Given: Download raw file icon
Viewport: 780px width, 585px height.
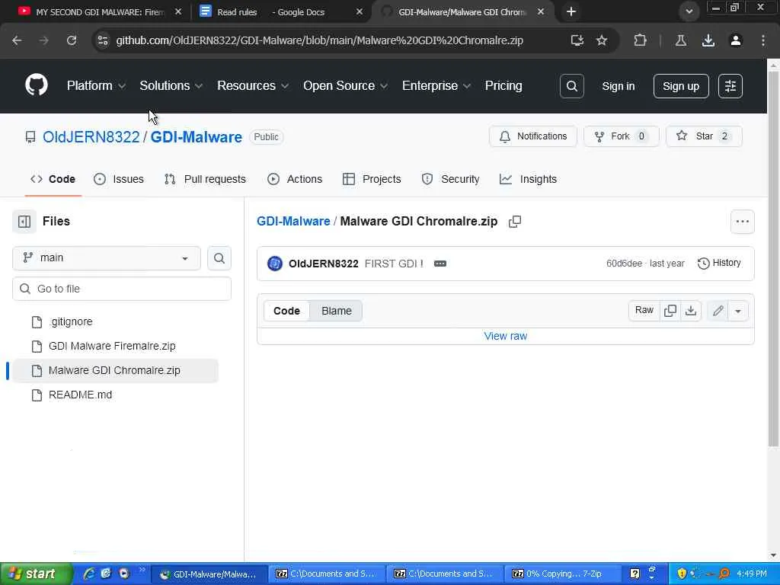Looking at the screenshot, I should click(x=690, y=311).
